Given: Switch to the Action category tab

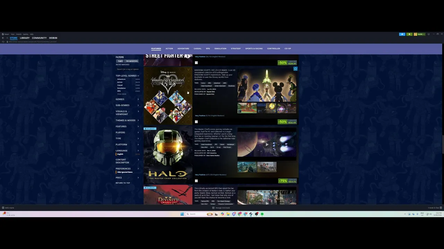Looking at the screenshot, I should pos(169,48).
